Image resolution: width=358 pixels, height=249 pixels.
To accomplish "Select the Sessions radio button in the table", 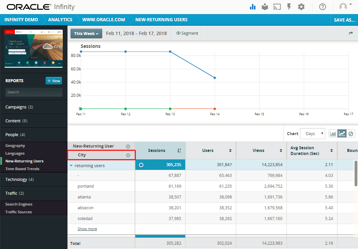I will tap(142, 165).
